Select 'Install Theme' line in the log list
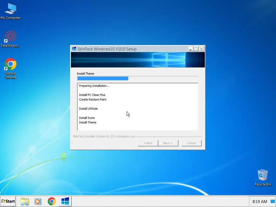 point(88,122)
